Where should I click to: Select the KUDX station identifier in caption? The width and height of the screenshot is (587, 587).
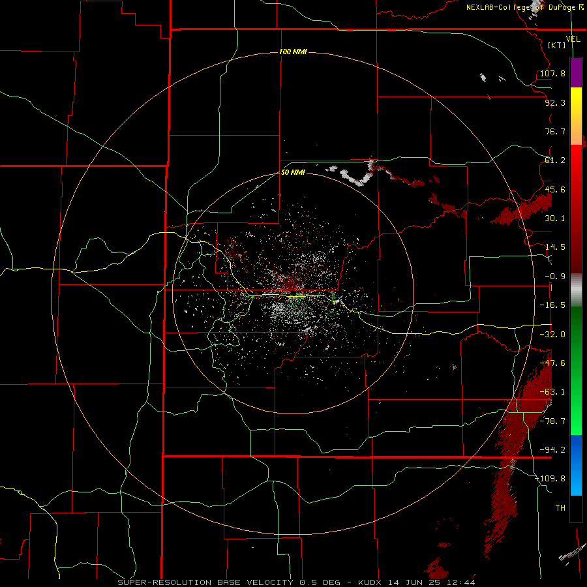(370, 582)
